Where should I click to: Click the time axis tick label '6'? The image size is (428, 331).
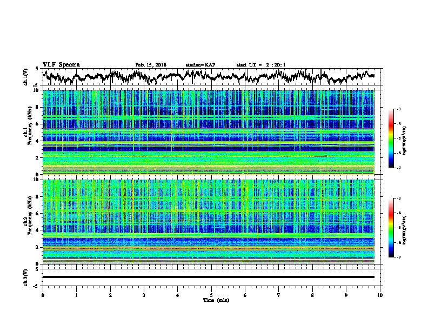pyautogui.click(x=245, y=295)
